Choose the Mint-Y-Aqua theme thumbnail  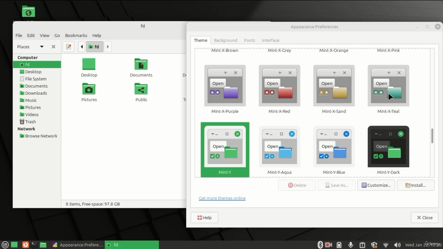click(x=279, y=147)
